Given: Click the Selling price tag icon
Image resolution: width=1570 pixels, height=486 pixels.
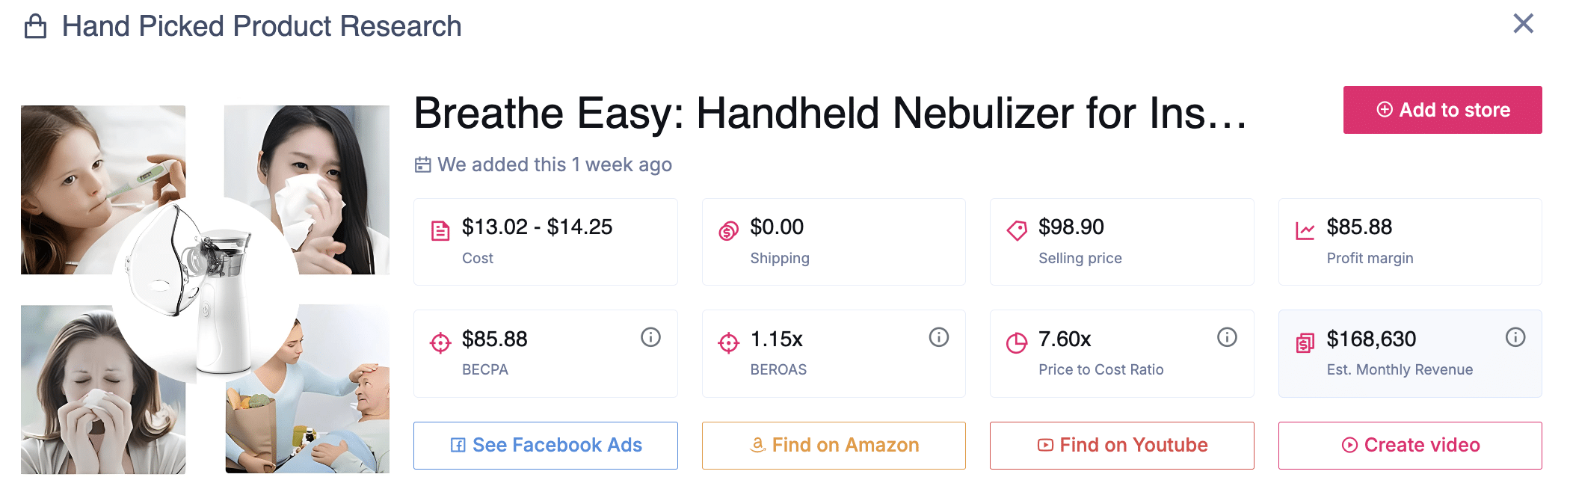Looking at the screenshot, I should coord(1017,231).
